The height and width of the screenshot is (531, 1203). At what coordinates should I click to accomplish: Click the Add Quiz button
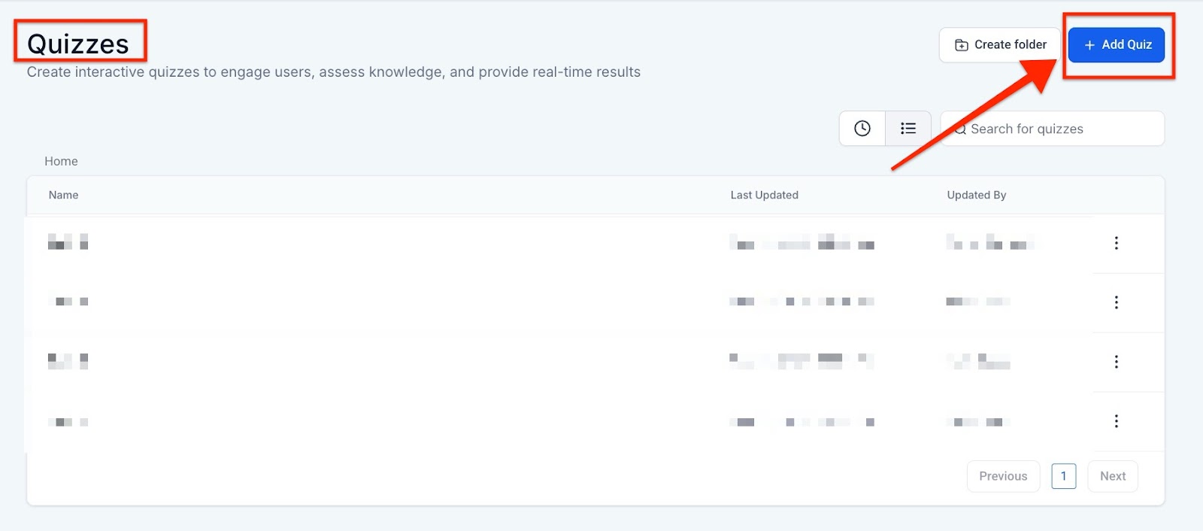(x=1117, y=45)
